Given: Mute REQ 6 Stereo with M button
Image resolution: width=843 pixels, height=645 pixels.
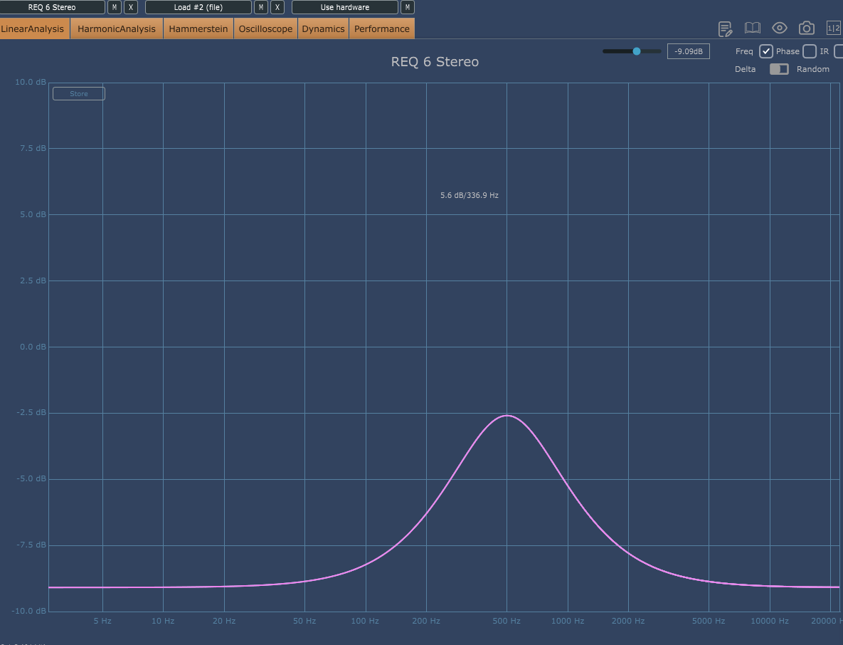Looking at the screenshot, I should [x=115, y=7].
